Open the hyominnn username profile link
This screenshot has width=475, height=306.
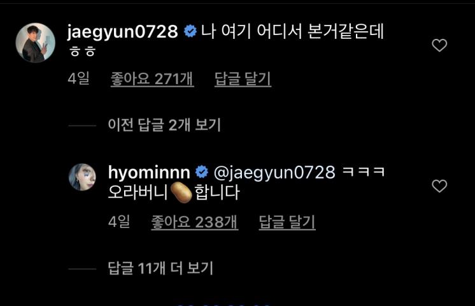pyautogui.click(x=149, y=173)
